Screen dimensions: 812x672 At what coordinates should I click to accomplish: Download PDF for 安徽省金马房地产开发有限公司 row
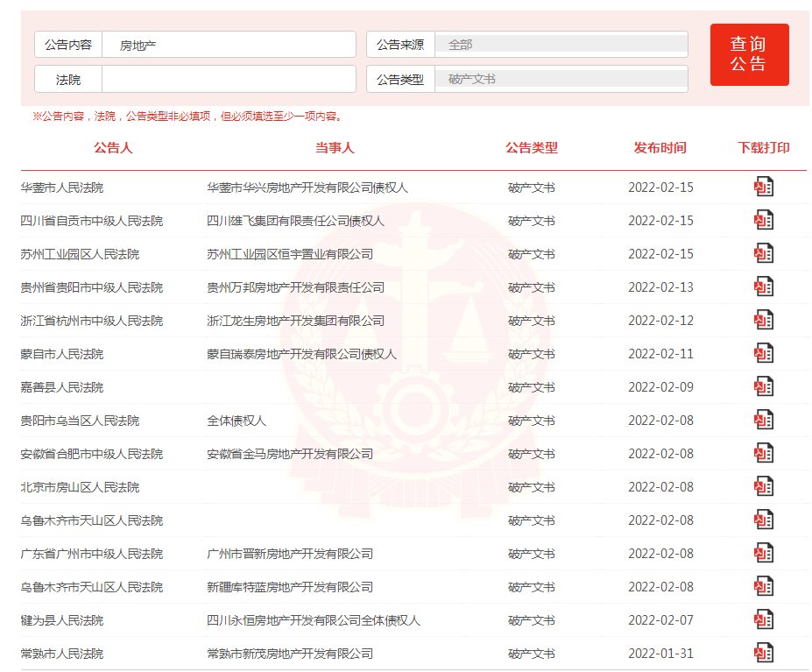point(763,453)
